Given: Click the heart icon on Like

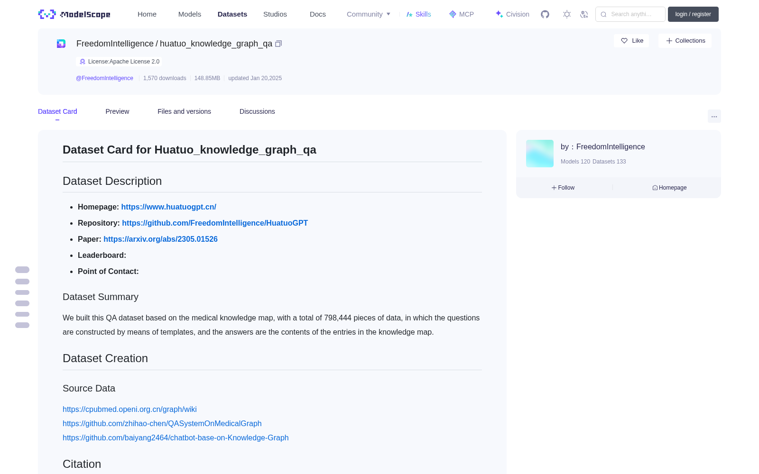Looking at the screenshot, I should click(624, 41).
